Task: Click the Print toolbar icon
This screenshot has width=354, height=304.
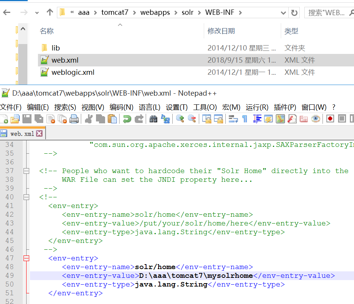Action: pyautogui.click(x=74, y=119)
